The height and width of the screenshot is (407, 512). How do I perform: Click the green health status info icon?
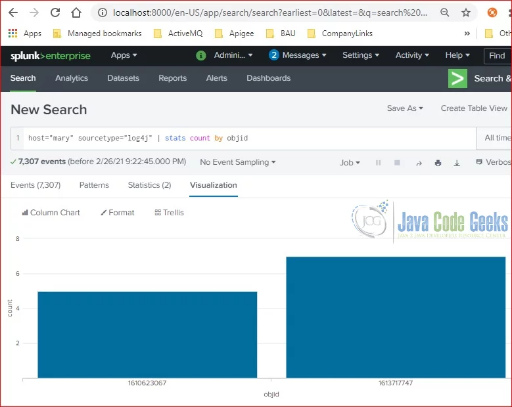pos(201,55)
